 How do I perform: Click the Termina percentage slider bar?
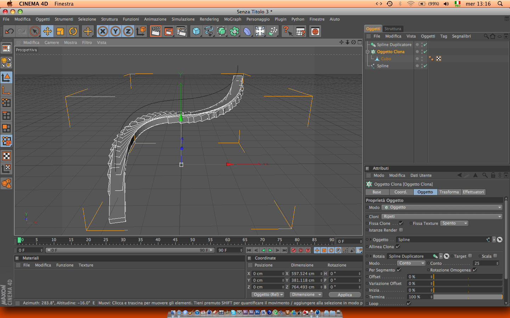(x=467, y=297)
